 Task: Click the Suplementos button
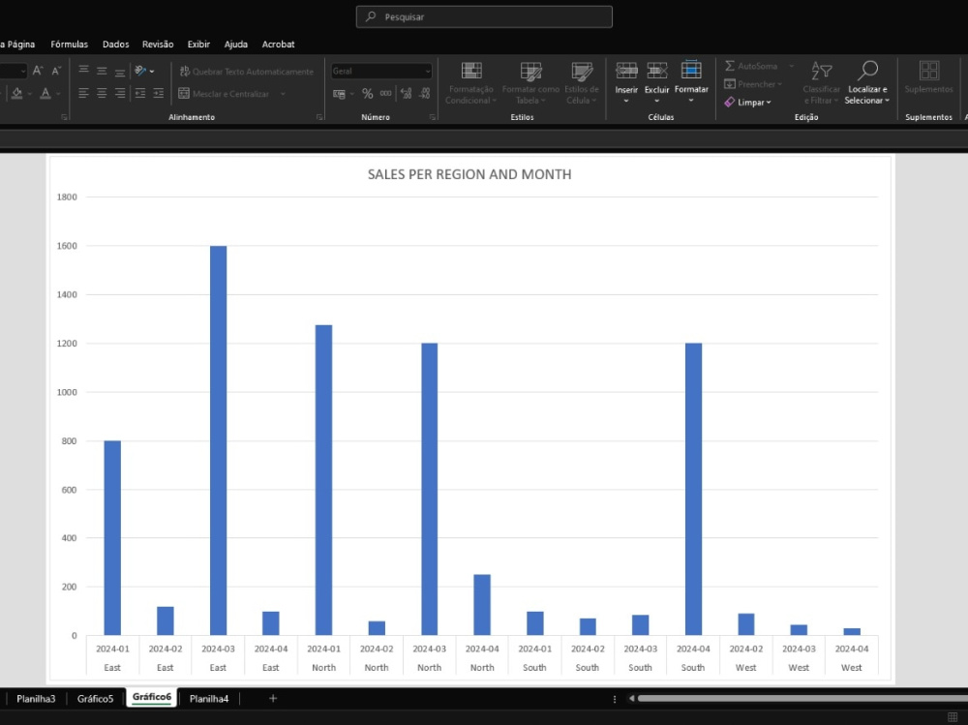(928, 77)
